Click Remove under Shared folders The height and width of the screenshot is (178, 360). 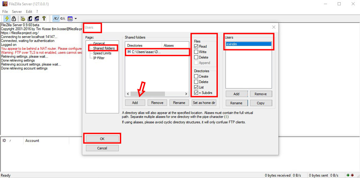[157, 103]
